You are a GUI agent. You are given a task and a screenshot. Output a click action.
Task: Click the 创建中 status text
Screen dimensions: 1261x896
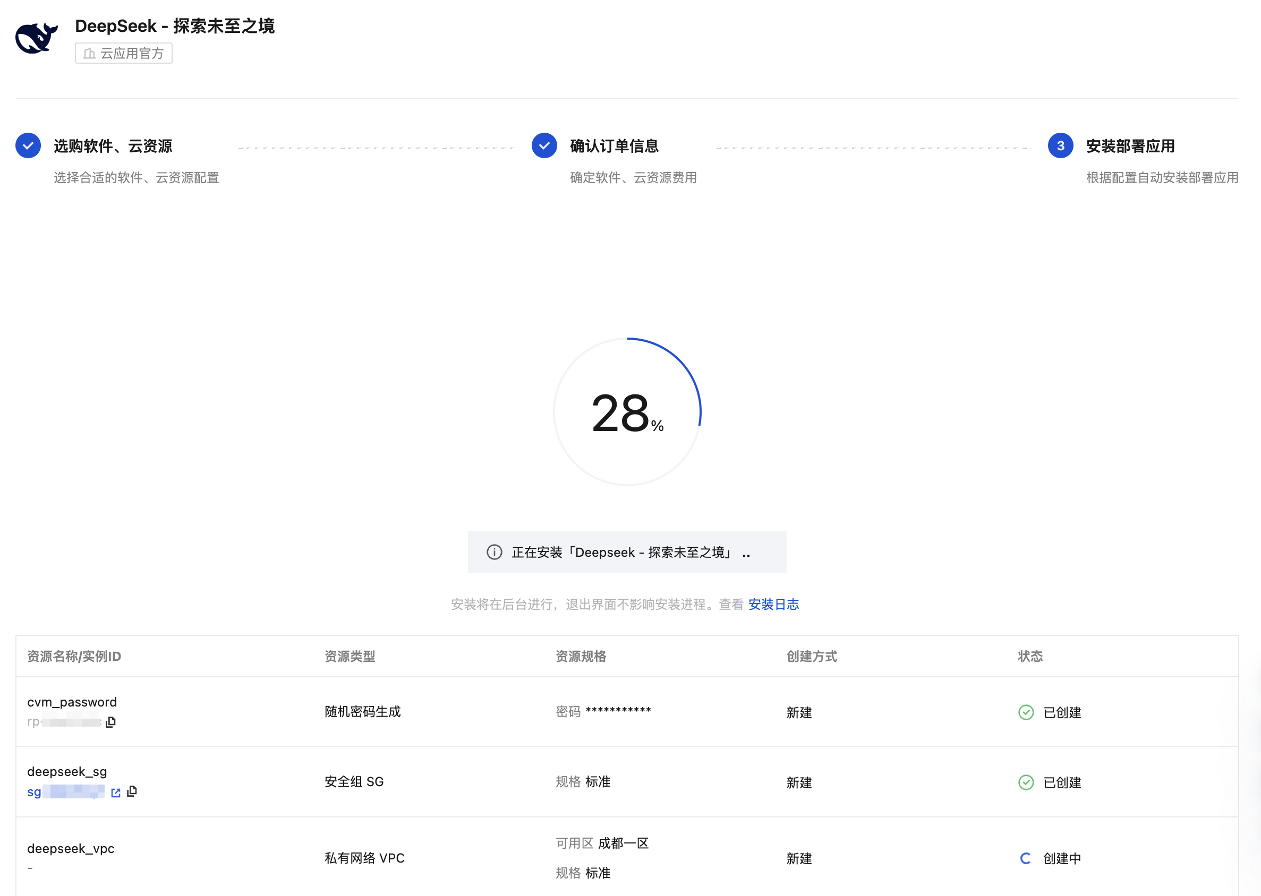point(1062,858)
